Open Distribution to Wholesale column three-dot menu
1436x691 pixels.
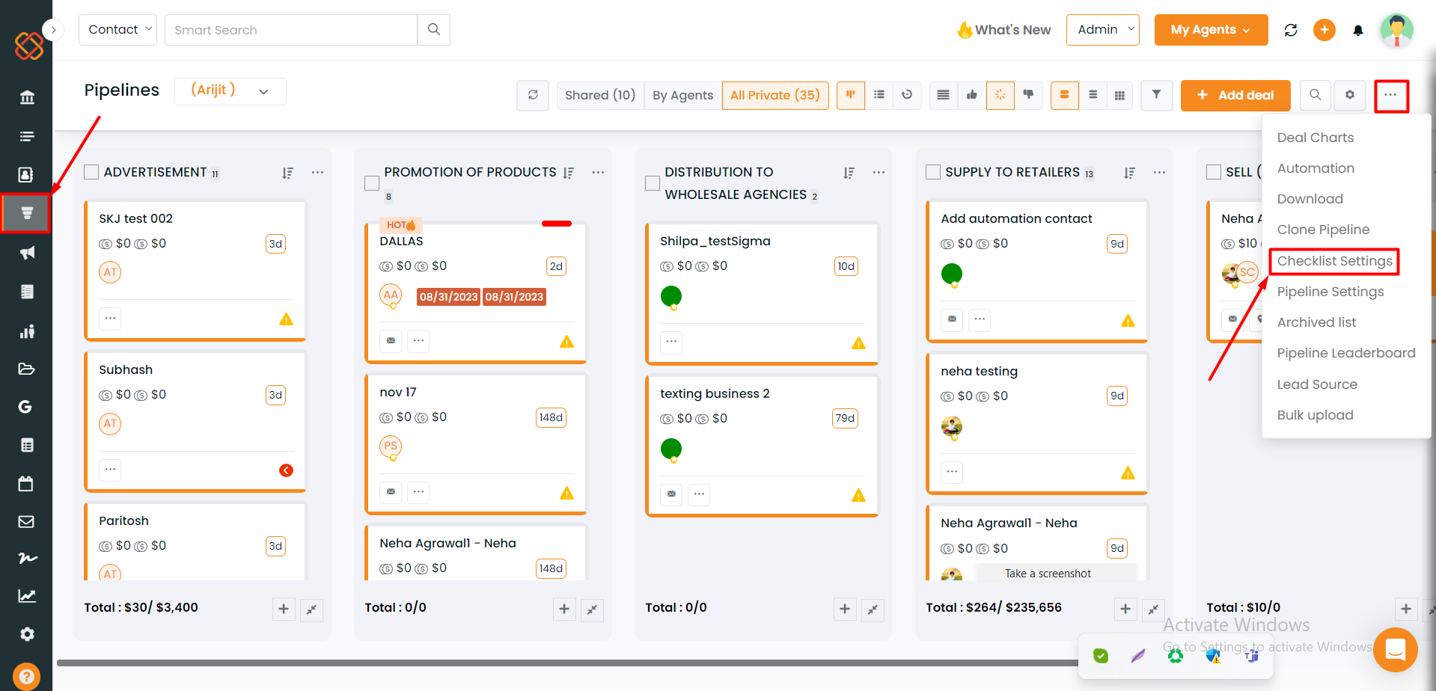(879, 172)
